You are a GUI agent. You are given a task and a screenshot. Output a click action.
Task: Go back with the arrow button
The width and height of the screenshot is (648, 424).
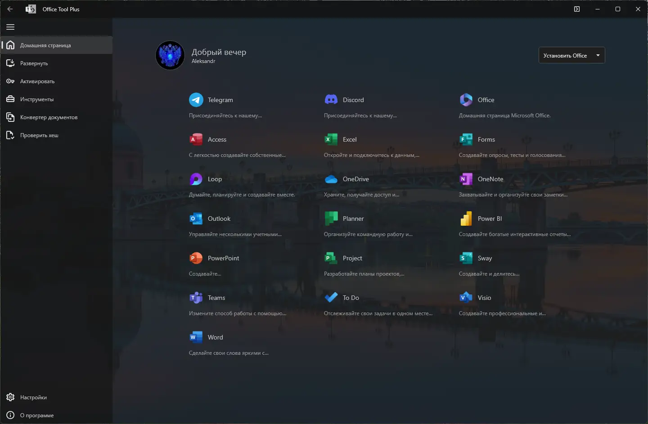click(10, 9)
